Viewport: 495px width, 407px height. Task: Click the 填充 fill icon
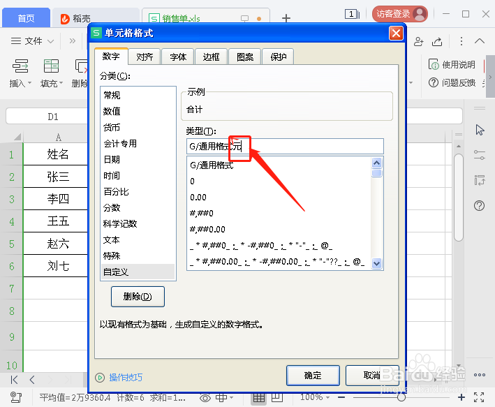point(51,66)
